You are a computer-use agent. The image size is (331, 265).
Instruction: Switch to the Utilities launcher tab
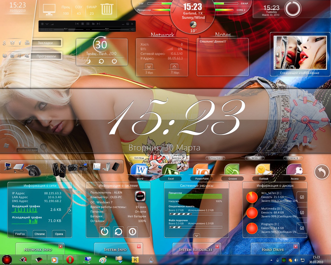pyautogui.click(x=215, y=158)
